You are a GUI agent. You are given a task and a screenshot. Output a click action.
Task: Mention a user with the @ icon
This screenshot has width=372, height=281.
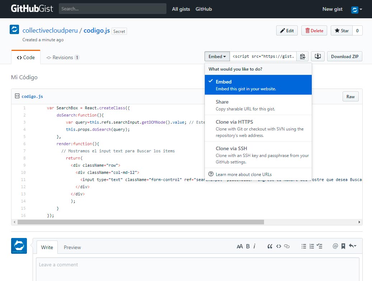(x=335, y=246)
